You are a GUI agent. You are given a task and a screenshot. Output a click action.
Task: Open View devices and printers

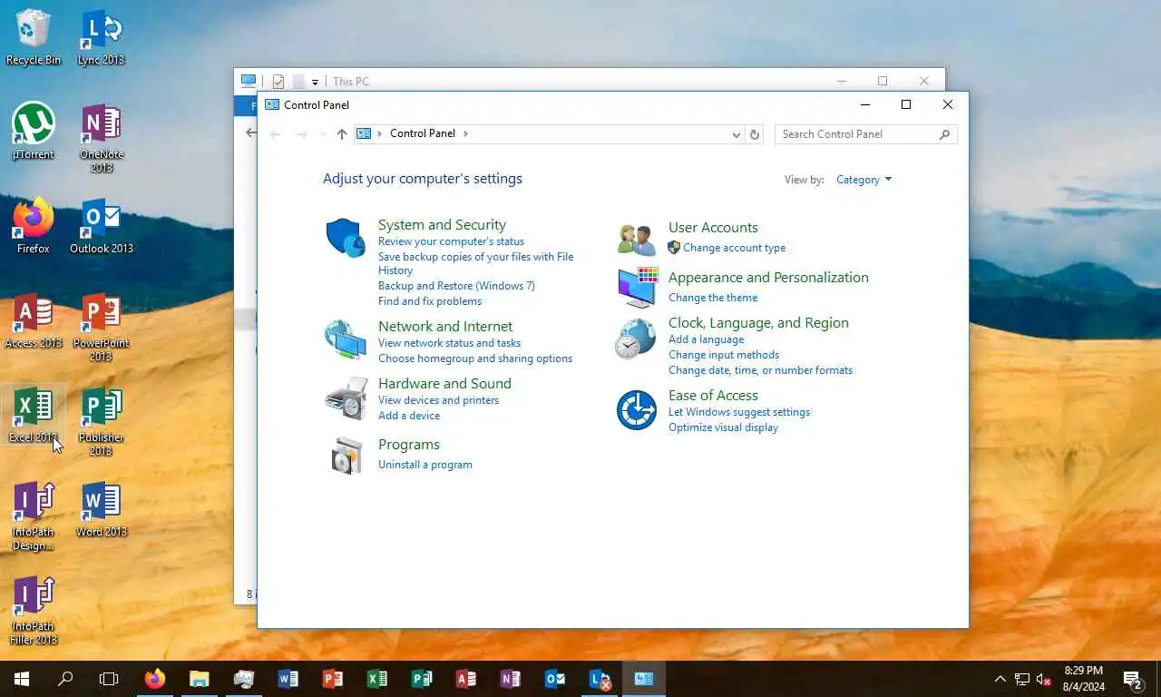tap(438, 400)
